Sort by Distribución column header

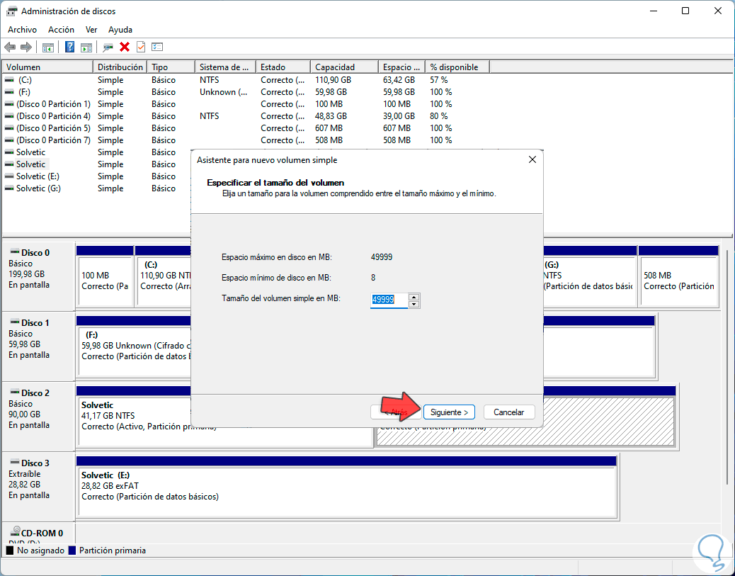120,67
